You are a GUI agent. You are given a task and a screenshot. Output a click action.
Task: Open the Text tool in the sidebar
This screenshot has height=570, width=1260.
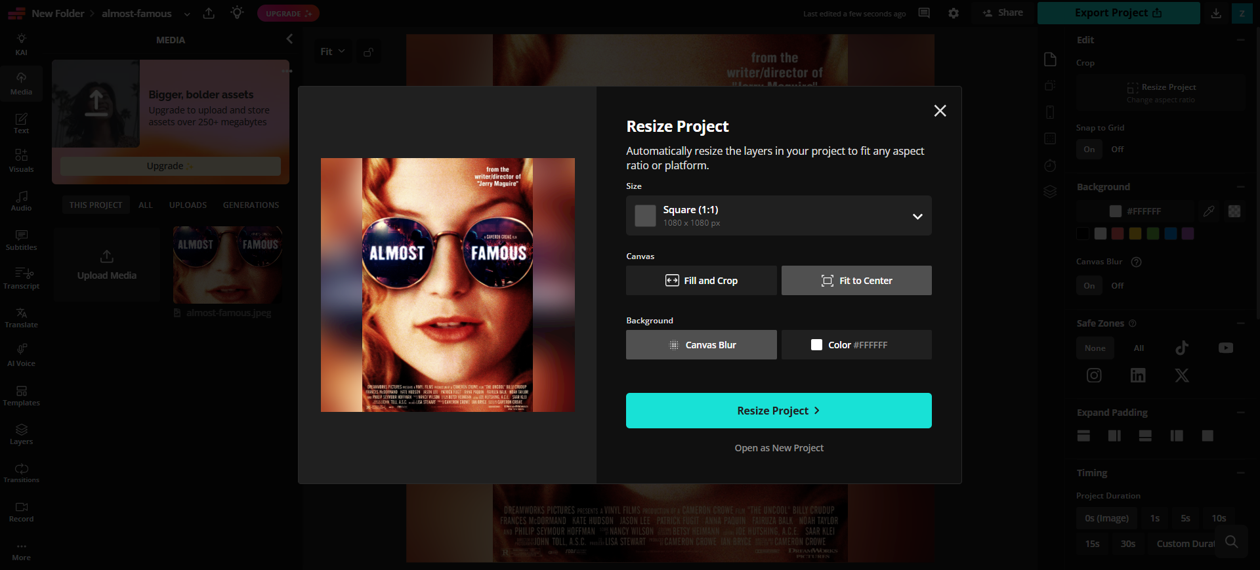tap(21, 123)
